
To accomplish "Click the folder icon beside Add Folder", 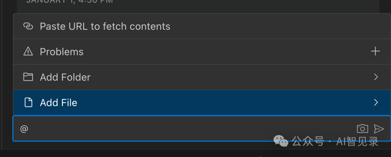I will pos(28,77).
